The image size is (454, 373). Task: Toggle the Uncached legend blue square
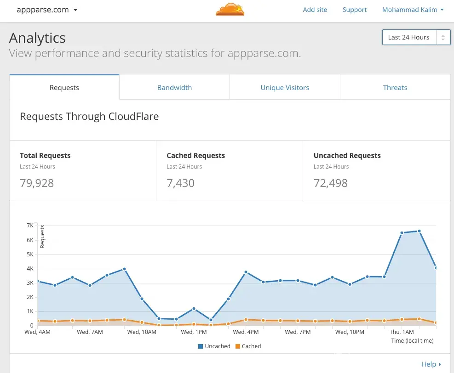point(201,346)
